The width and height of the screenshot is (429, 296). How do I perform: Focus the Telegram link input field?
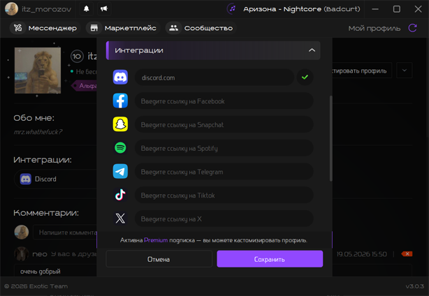pos(224,171)
